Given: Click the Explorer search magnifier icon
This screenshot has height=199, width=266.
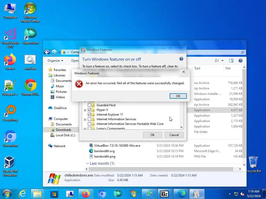Looking at the screenshot, I should click(242, 52).
